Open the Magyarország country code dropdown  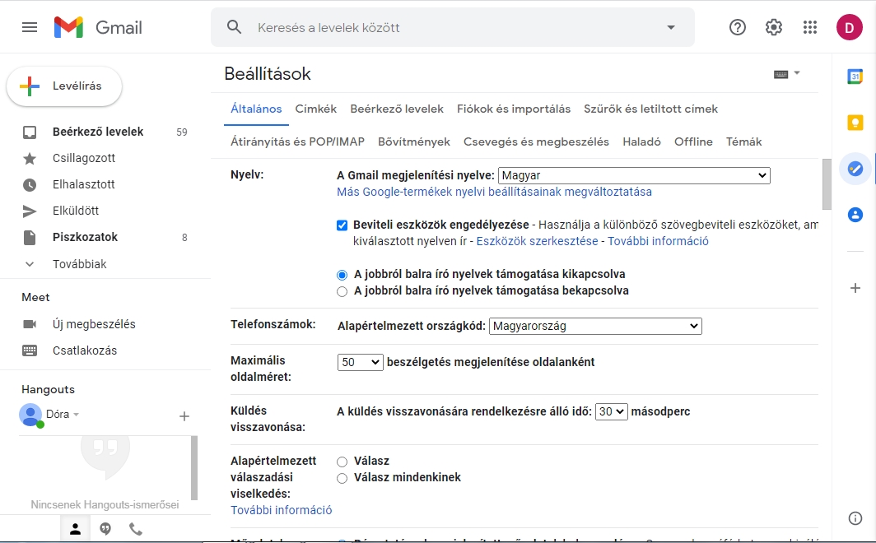pos(594,327)
